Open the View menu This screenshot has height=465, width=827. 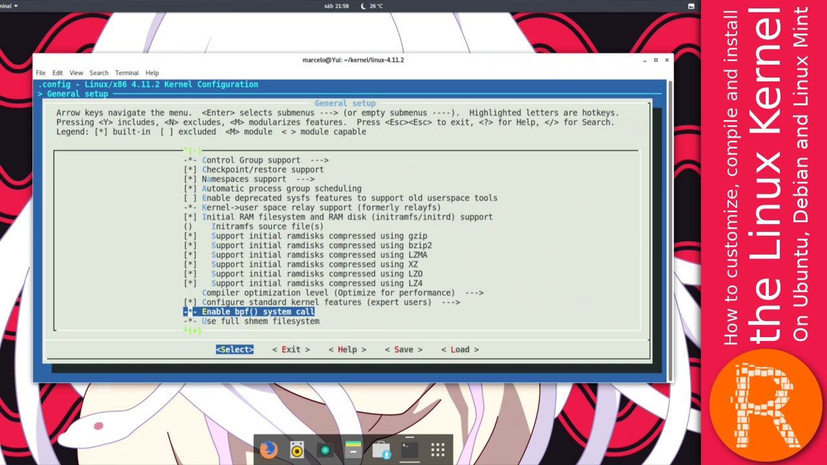click(76, 73)
